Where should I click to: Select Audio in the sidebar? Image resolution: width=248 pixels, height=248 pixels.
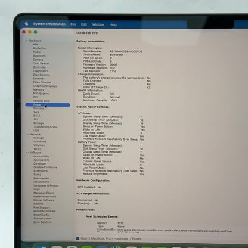[37, 52]
